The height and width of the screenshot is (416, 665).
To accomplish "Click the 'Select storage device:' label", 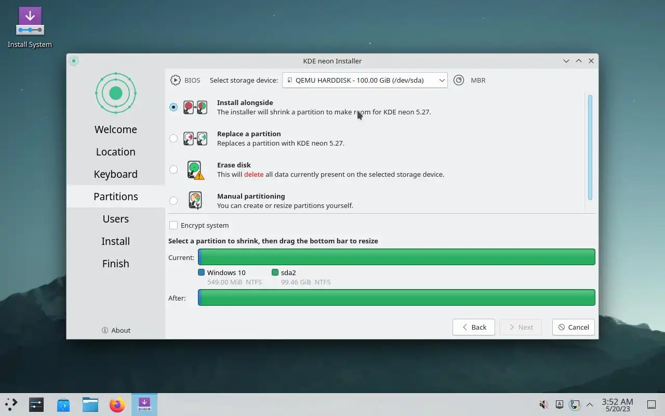I will pos(244,81).
